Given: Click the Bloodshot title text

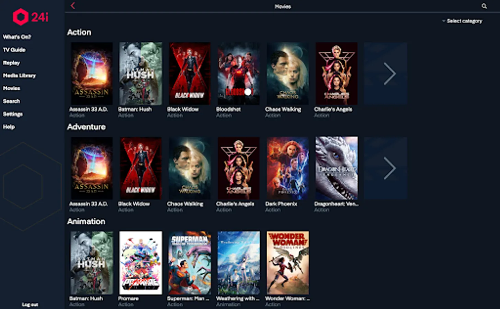Looking at the screenshot, I should [x=228, y=109].
